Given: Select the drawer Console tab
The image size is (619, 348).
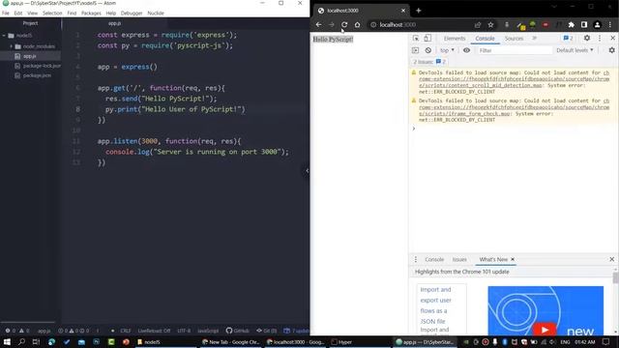Looking at the screenshot, I should (x=434, y=259).
